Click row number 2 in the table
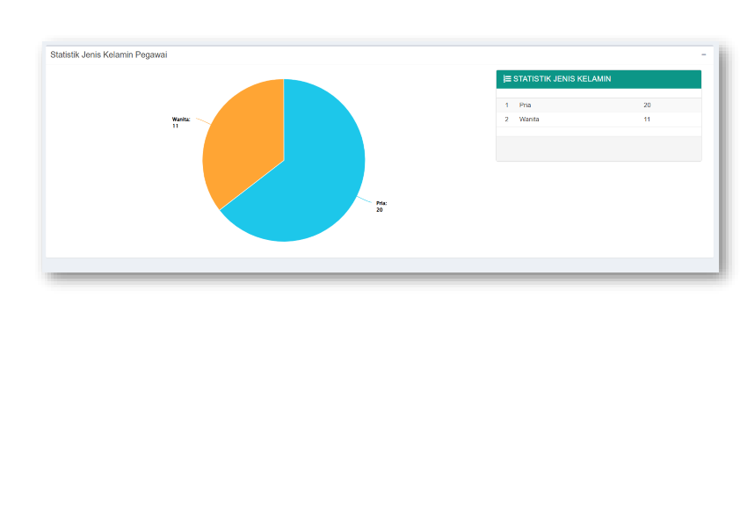The width and height of the screenshot is (740, 523). pyautogui.click(x=506, y=120)
